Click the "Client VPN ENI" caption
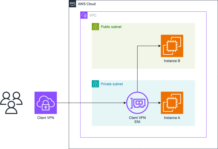The width and height of the screenshot is (218, 149). (138, 120)
